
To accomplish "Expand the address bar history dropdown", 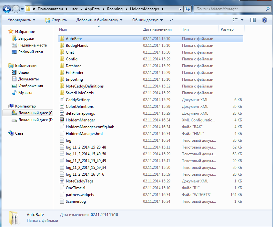I will click(x=180, y=9).
